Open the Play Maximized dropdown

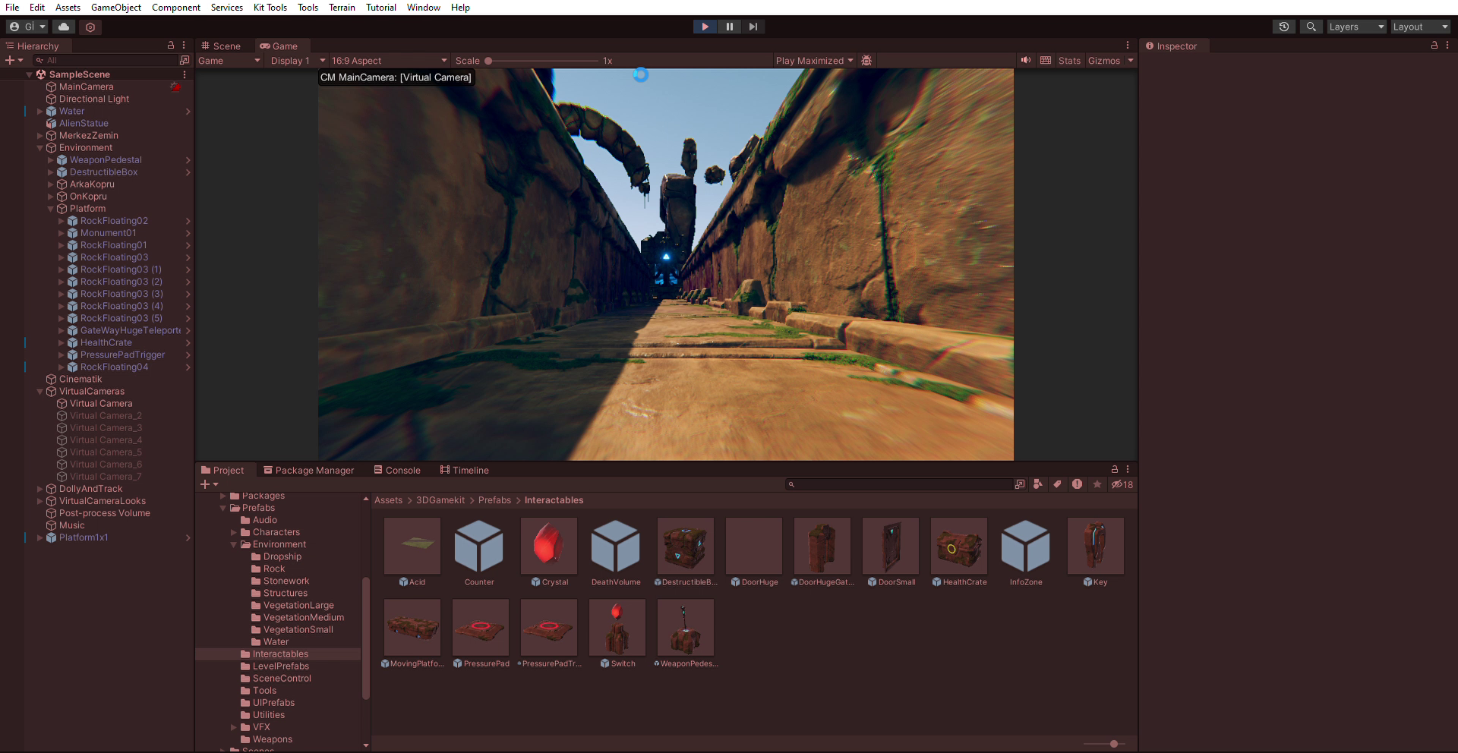click(x=814, y=61)
